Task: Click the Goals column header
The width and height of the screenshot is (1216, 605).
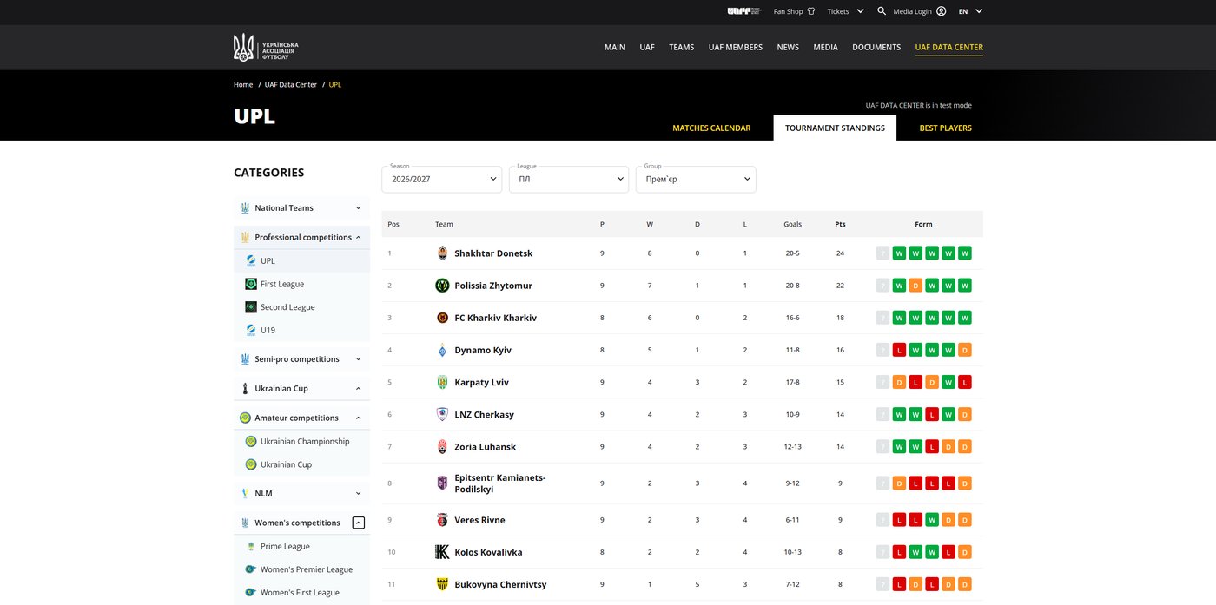Action: (x=793, y=224)
